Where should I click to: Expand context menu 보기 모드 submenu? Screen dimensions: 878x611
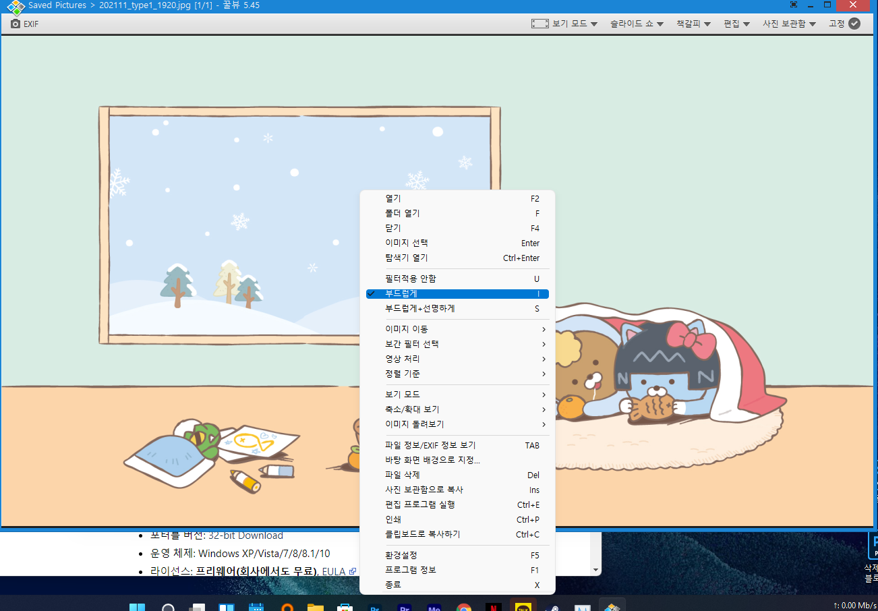(458, 395)
